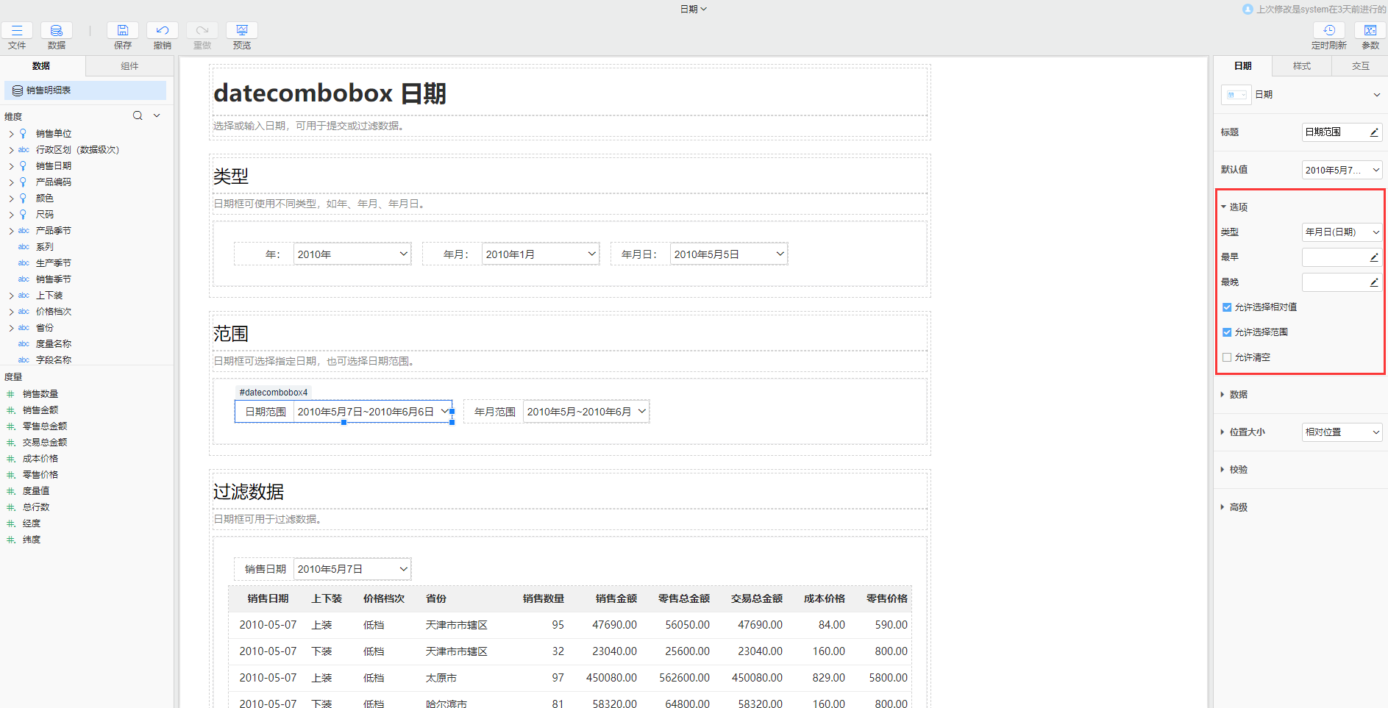Open the 参数 parameters icon

[x=1370, y=31]
